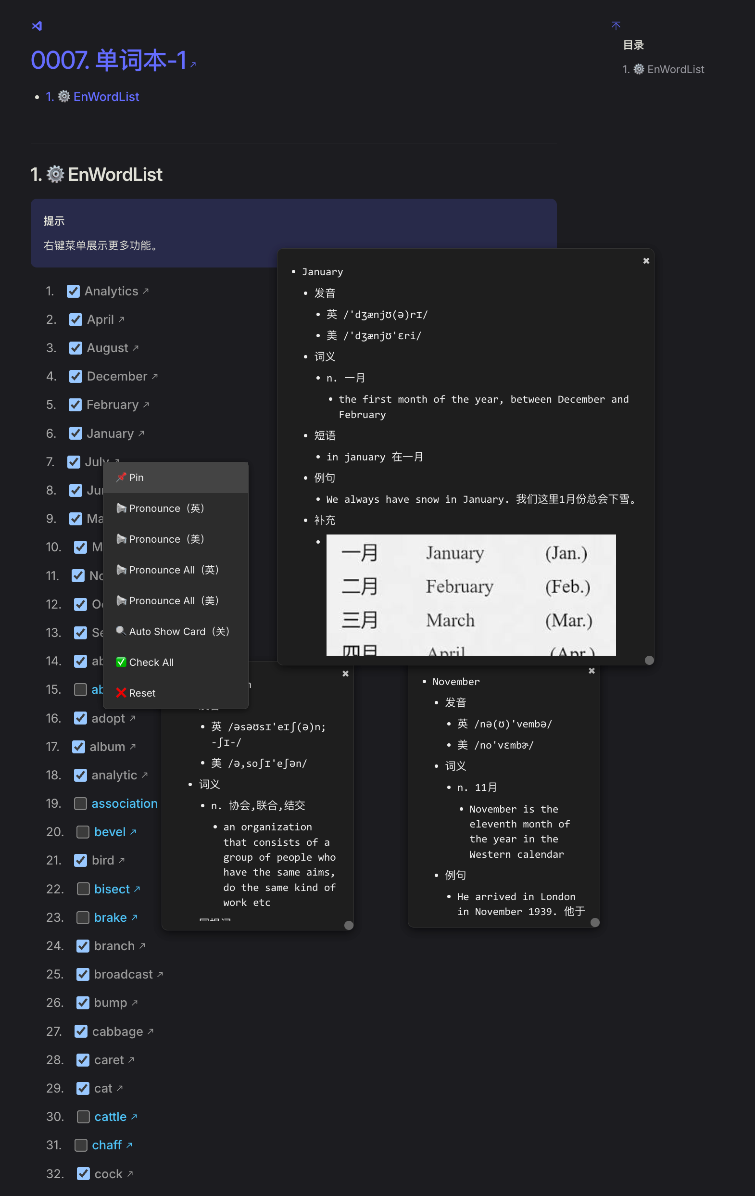Check the bisect checkbox
This screenshot has width=755, height=1196.
coord(83,889)
